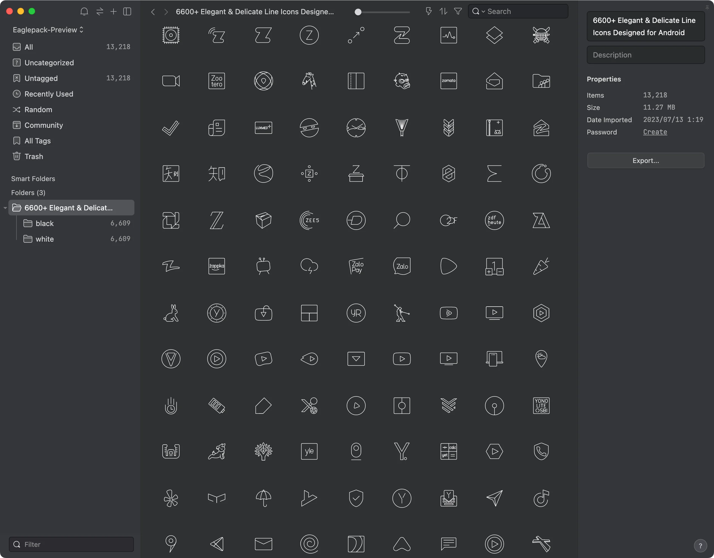Open the sort order arrows icon
714x558 pixels.
tap(443, 11)
